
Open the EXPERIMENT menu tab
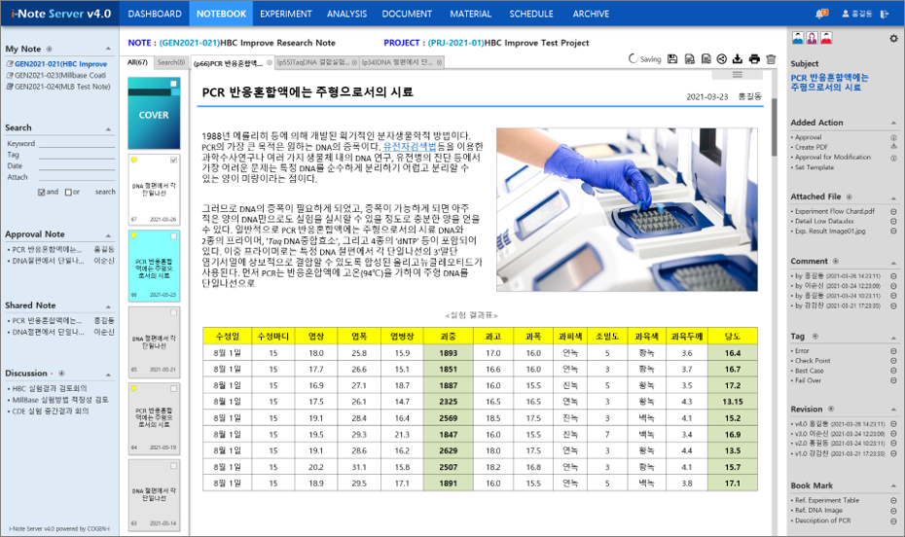pyautogui.click(x=286, y=14)
